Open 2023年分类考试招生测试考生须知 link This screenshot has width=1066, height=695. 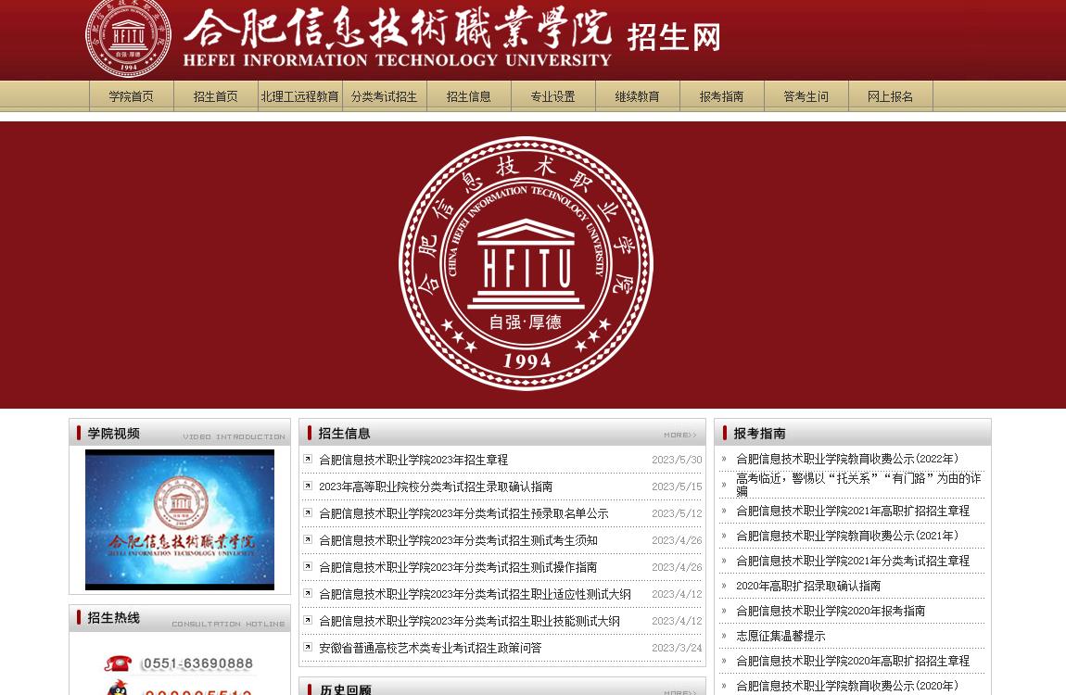coord(458,540)
